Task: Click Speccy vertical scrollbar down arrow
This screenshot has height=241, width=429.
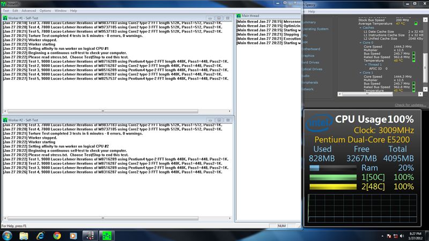Action: coord(425,89)
